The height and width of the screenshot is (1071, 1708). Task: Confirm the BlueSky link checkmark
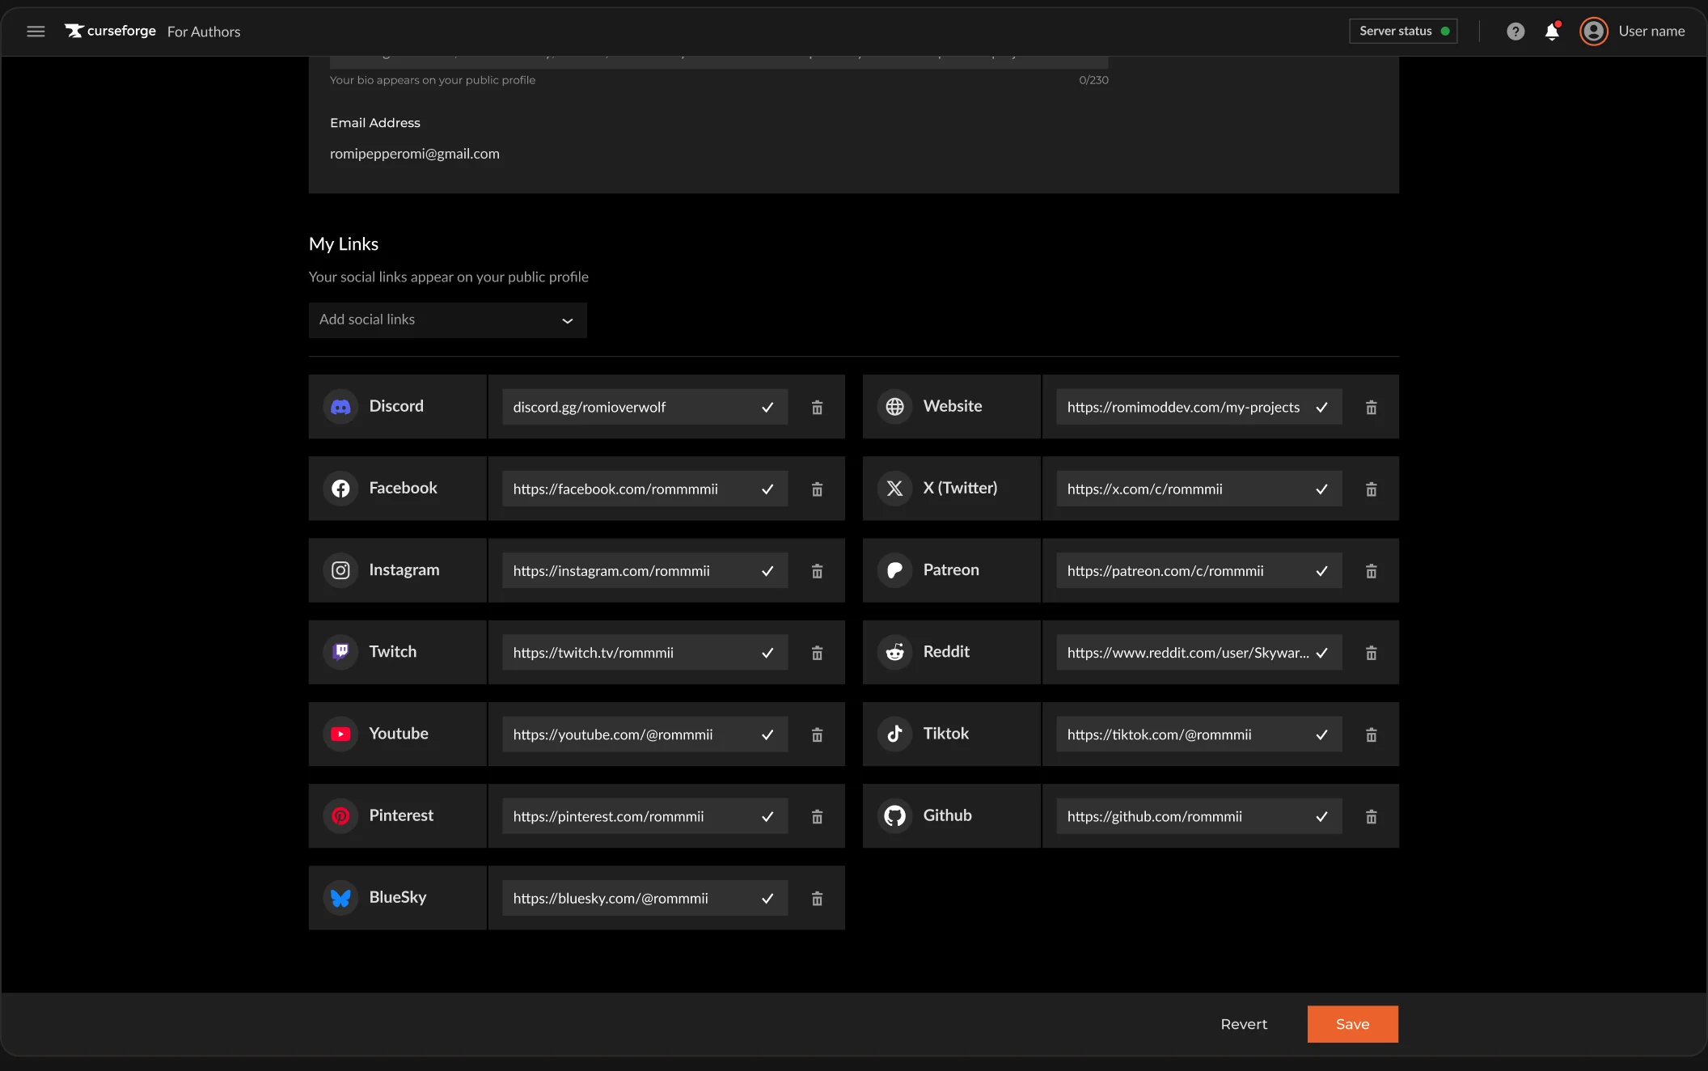click(x=767, y=898)
